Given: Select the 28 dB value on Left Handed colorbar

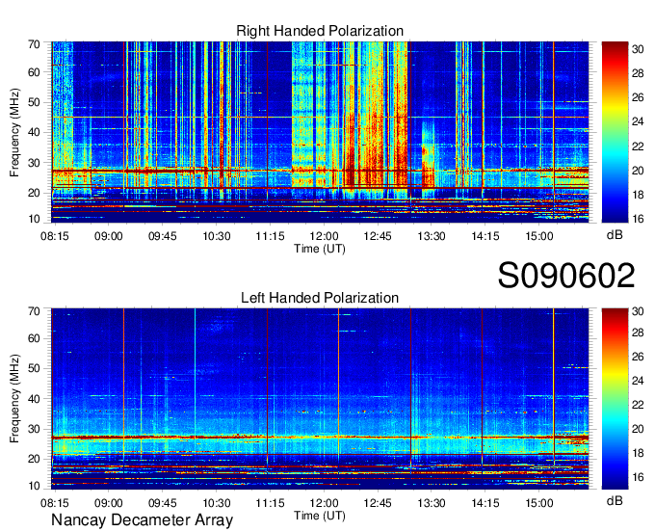Looking at the screenshot, I should coord(638,332).
